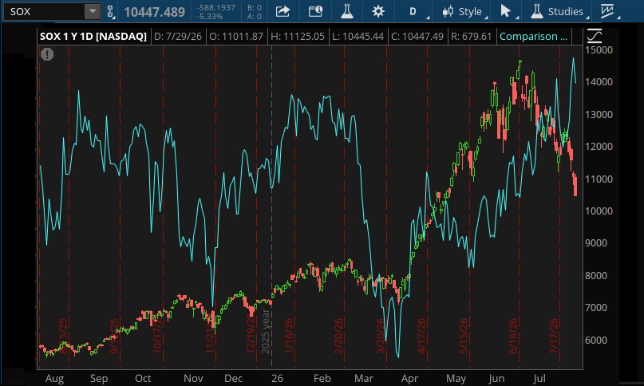Click the chart warning exclamation icon
The image size is (644, 386).
coord(47,53)
